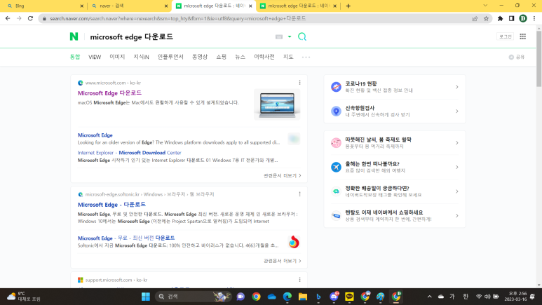The image size is (542, 305).
Task: Open the weather widget on taskbar
Action: [24, 297]
